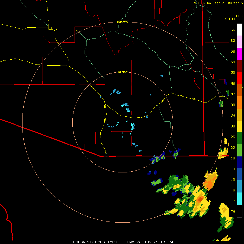Click the light blue legend swatch
The width and height of the screenshot is (244, 244).
click(x=239, y=187)
